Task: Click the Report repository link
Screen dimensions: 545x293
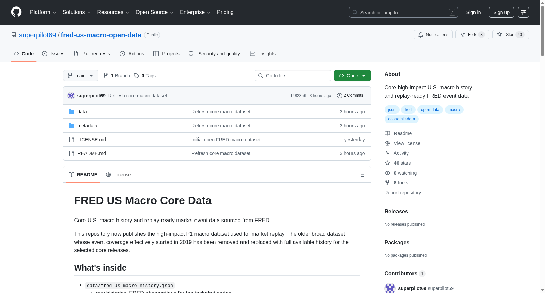Action: (403, 193)
